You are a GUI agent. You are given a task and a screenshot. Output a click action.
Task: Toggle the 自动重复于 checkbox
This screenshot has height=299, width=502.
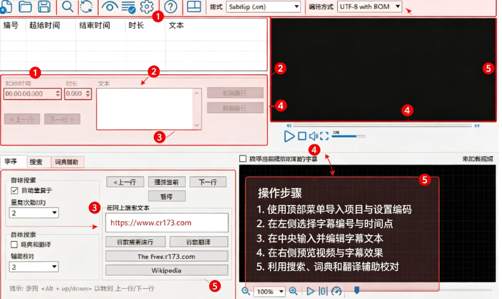click(x=14, y=190)
